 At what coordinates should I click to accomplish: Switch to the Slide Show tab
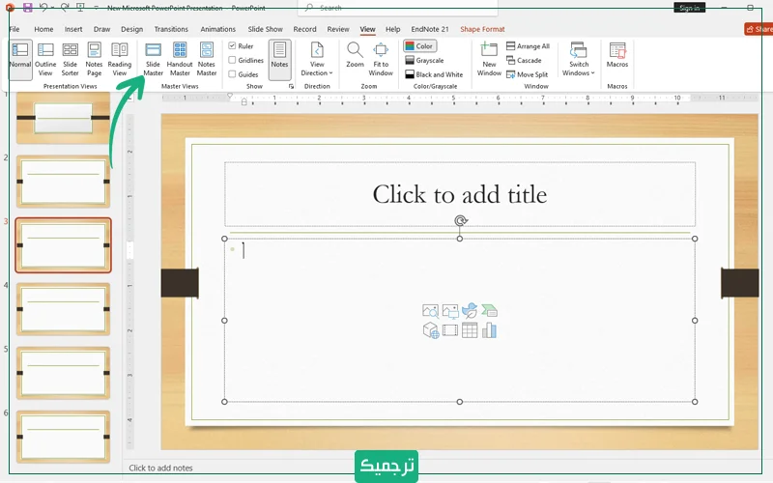coord(265,29)
